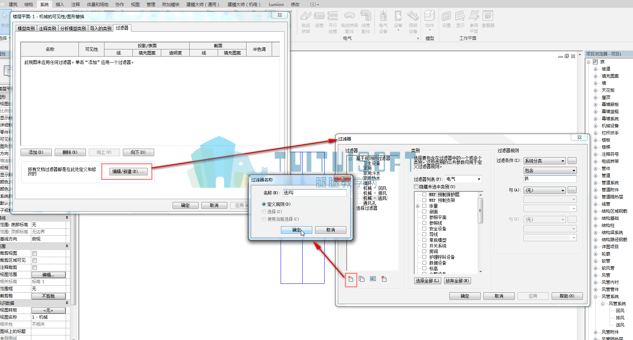This screenshot has width=633, height=340.
Task: Open the 过滤器列表 电气 dropdown
Action: click(463, 179)
